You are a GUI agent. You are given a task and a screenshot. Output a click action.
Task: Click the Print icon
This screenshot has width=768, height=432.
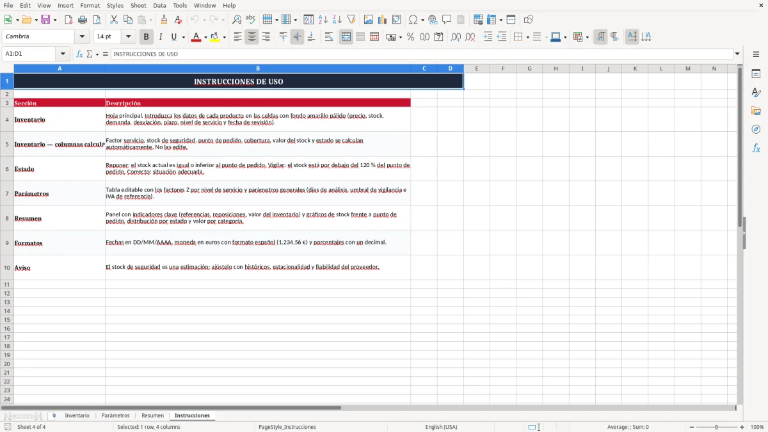coord(83,20)
